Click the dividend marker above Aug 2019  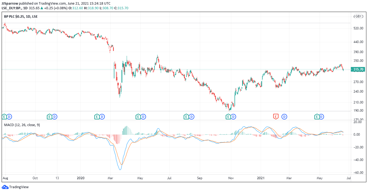point(9,117)
